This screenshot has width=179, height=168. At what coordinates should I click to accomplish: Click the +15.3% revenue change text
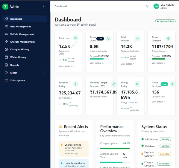tap(65, 104)
